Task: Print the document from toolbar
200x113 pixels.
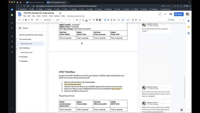Action: coord(26,20)
